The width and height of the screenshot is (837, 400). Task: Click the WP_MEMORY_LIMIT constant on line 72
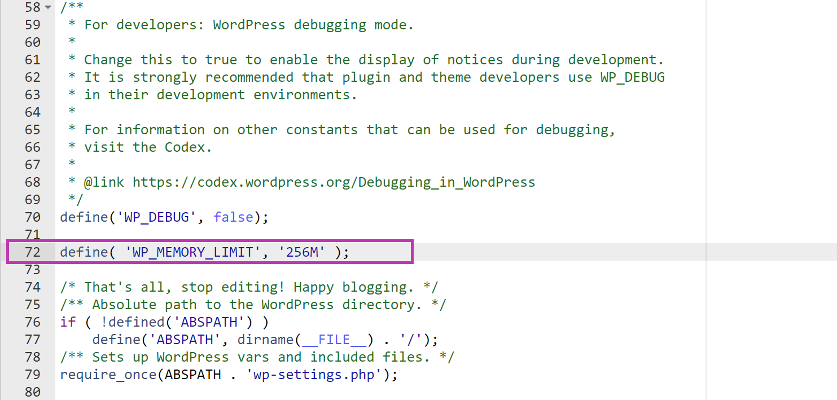click(x=194, y=252)
